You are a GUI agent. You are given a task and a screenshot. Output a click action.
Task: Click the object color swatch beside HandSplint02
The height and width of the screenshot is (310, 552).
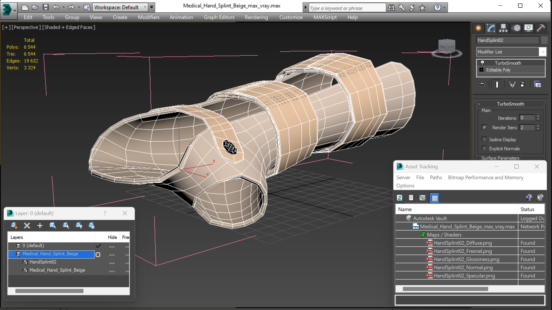click(x=544, y=40)
